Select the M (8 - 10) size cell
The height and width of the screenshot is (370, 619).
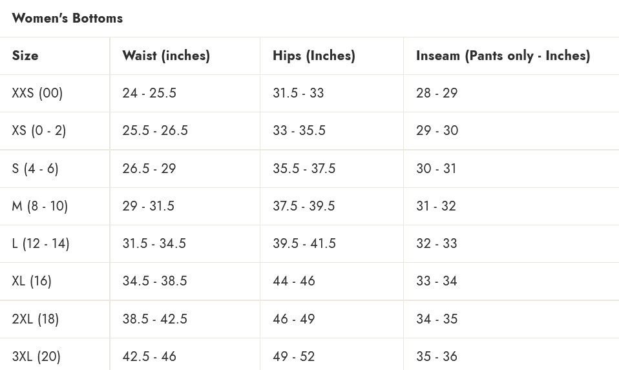coord(39,206)
